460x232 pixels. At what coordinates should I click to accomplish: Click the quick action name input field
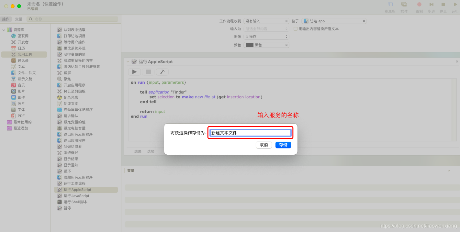[251, 133]
